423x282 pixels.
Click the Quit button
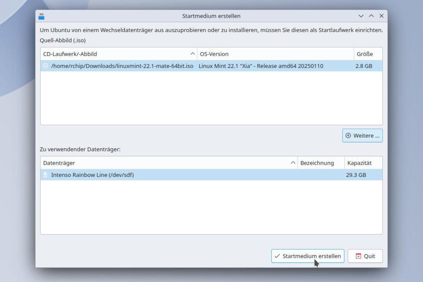pyautogui.click(x=365, y=256)
